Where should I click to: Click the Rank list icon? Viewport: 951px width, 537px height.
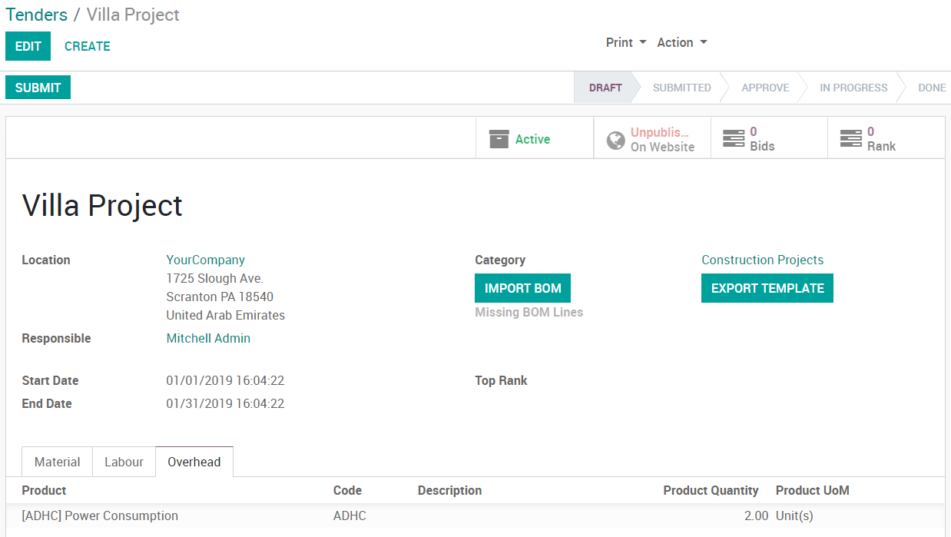tap(850, 138)
